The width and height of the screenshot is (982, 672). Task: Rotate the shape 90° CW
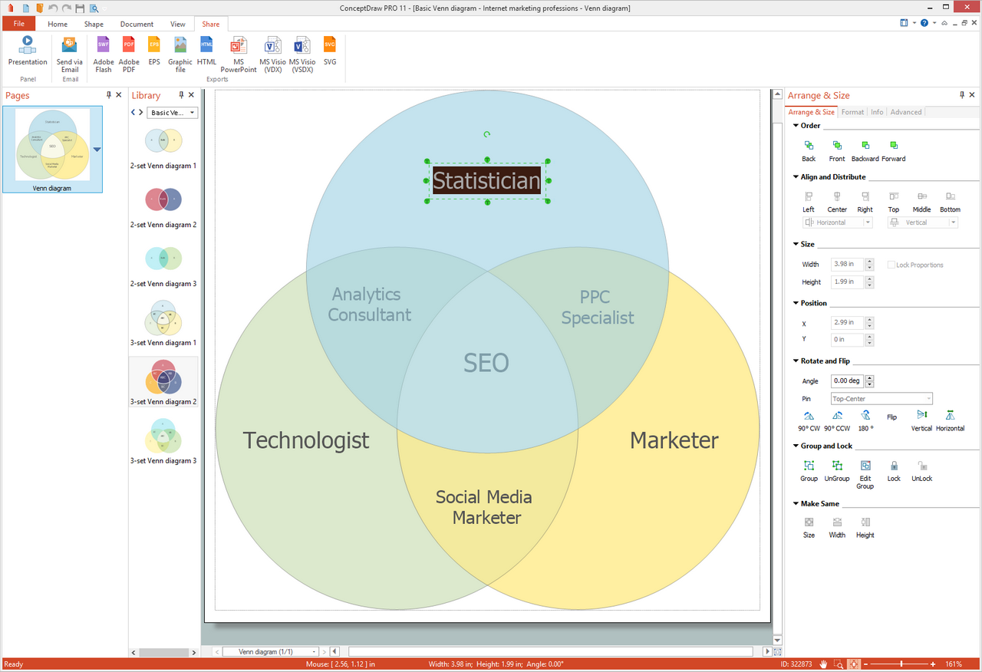809,420
